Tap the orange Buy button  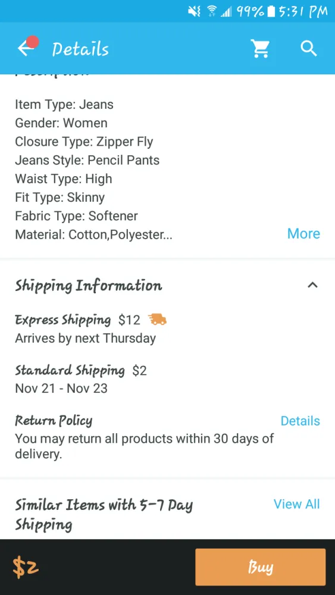click(260, 567)
